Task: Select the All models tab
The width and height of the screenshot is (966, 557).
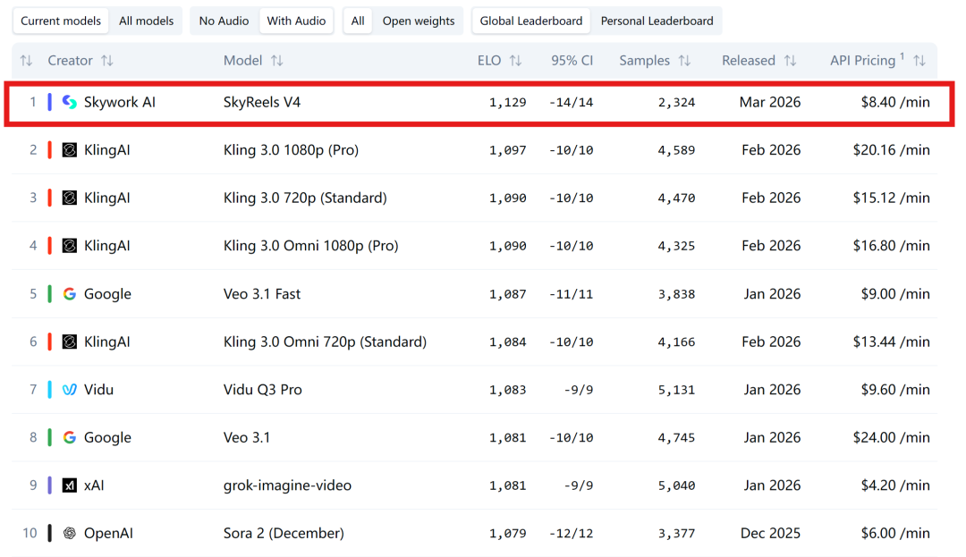Action: point(146,21)
